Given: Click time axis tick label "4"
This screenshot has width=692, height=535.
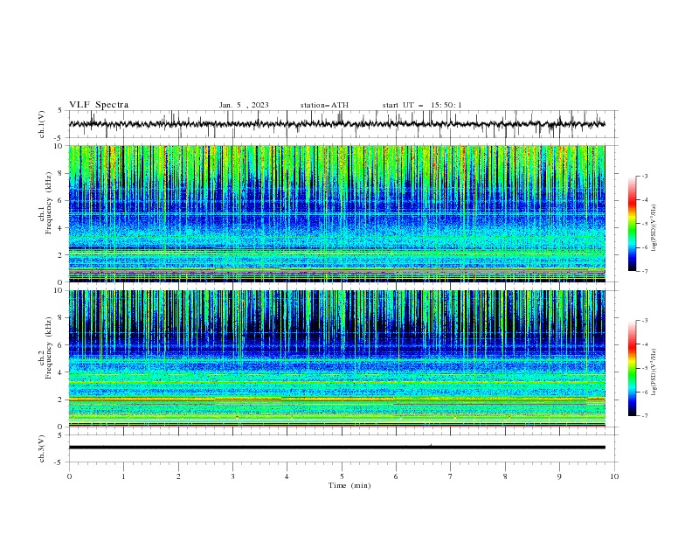Looking at the screenshot, I should point(287,476).
